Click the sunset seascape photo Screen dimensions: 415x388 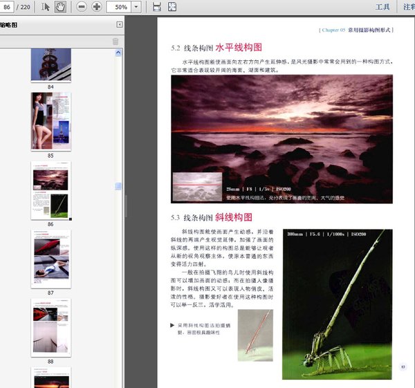pos(282,139)
